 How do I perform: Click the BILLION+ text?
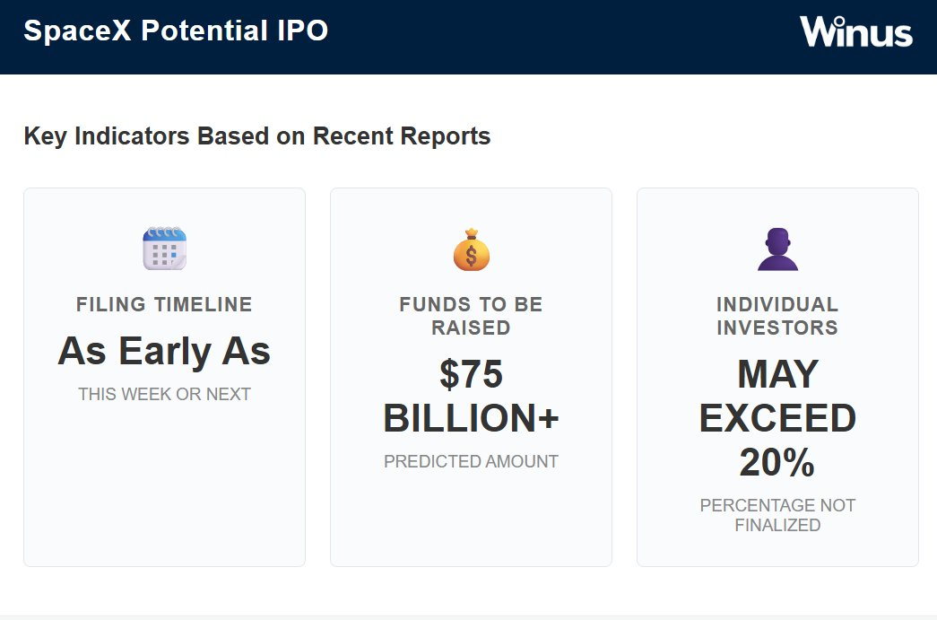471,418
